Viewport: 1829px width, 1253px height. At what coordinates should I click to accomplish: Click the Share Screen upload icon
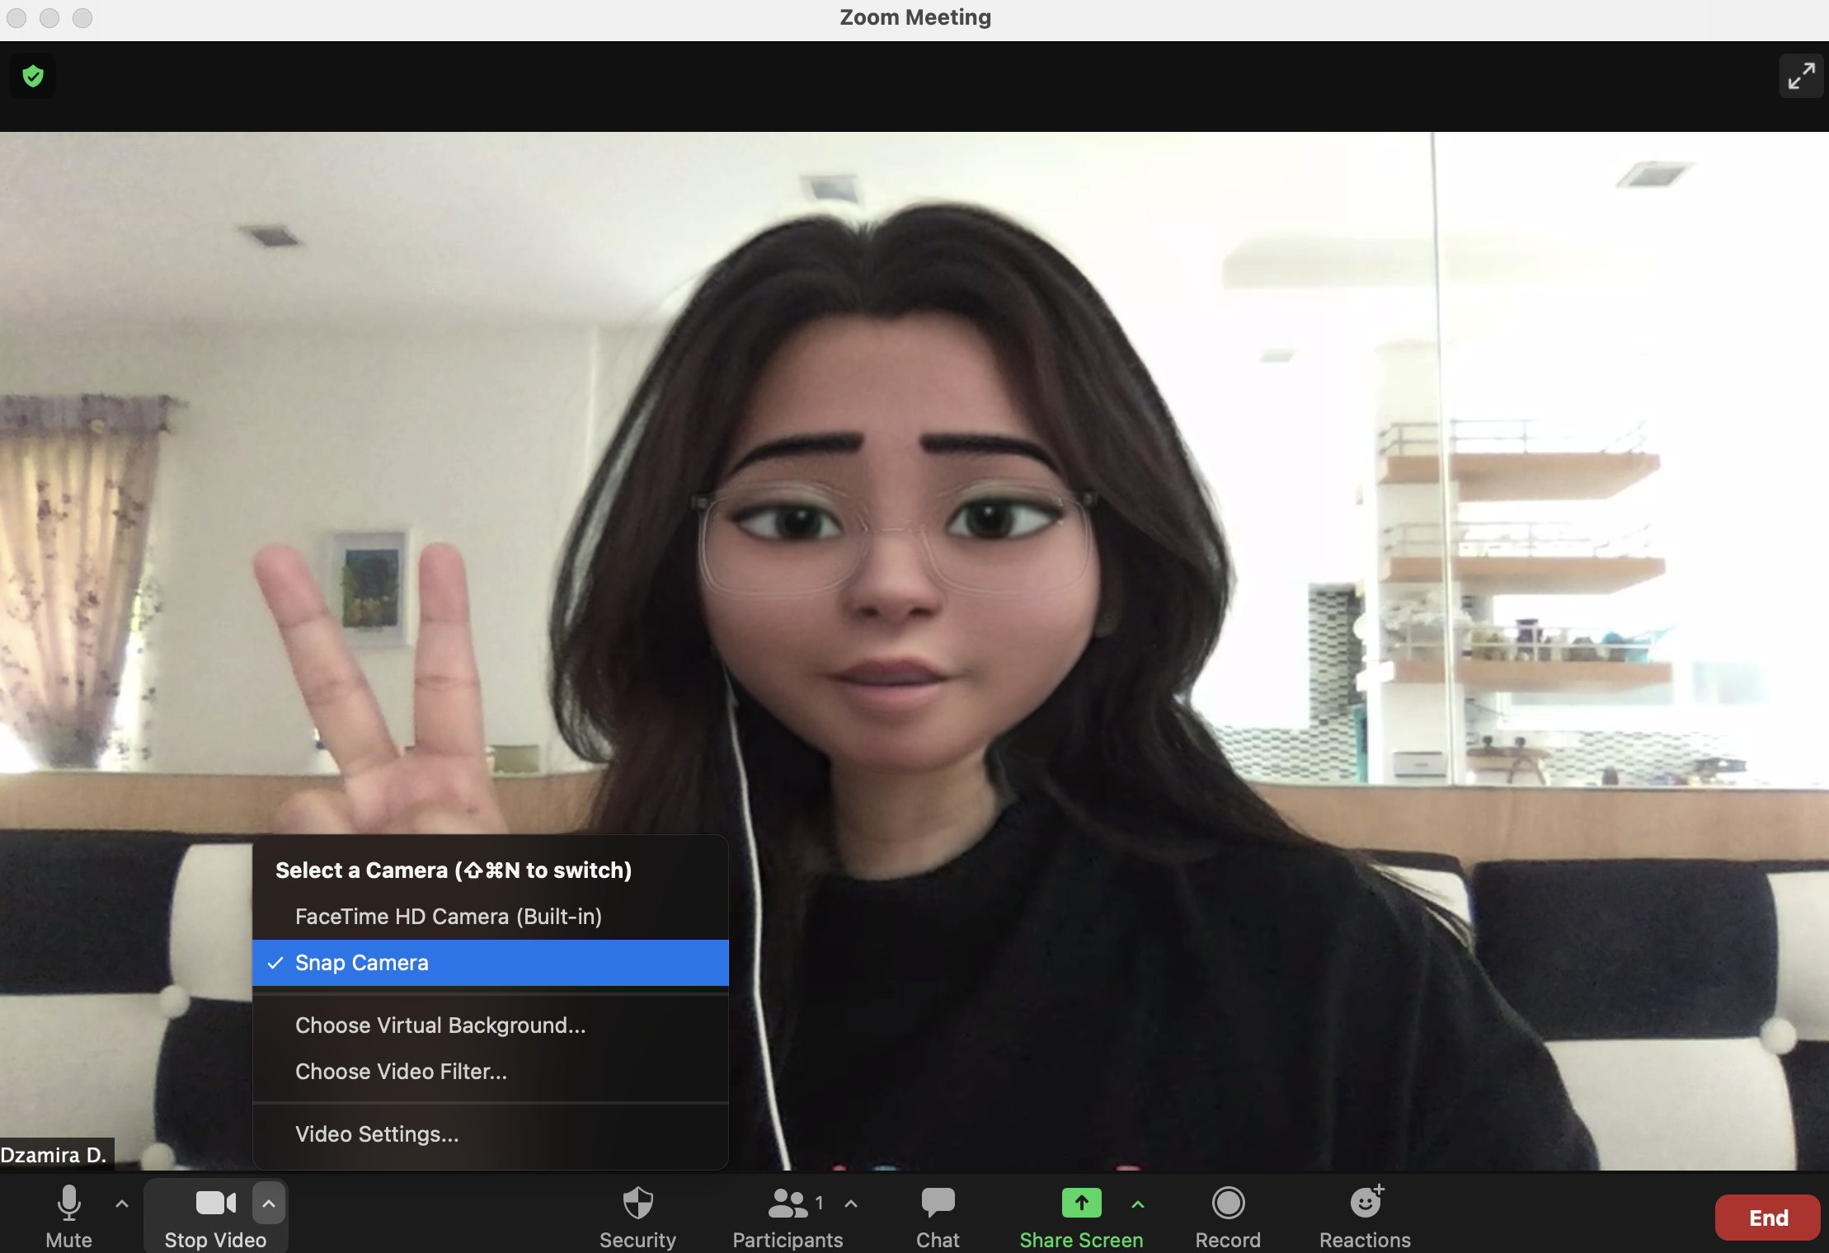click(1081, 1202)
